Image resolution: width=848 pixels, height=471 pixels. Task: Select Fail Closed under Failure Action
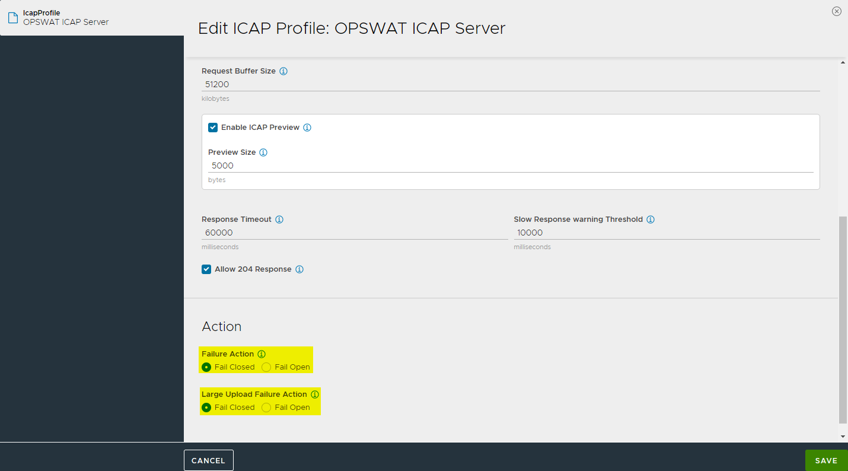coord(206,367)
